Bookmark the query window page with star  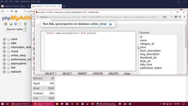[x=180, y=17]
